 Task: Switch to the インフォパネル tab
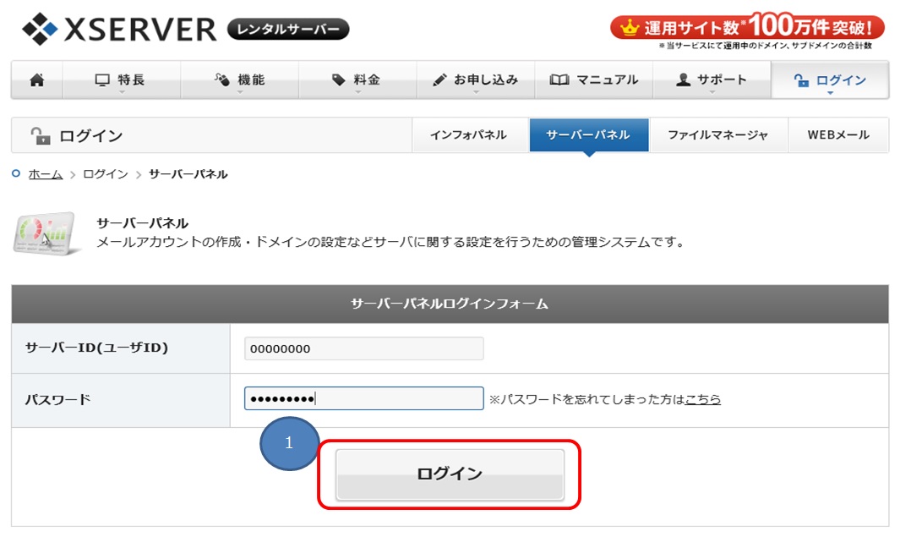(470, 134)
